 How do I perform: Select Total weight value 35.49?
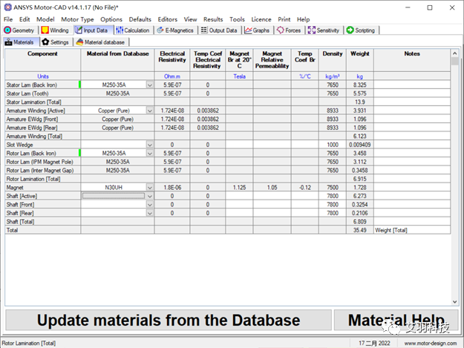pyautogui.click(x=360, y=230)
